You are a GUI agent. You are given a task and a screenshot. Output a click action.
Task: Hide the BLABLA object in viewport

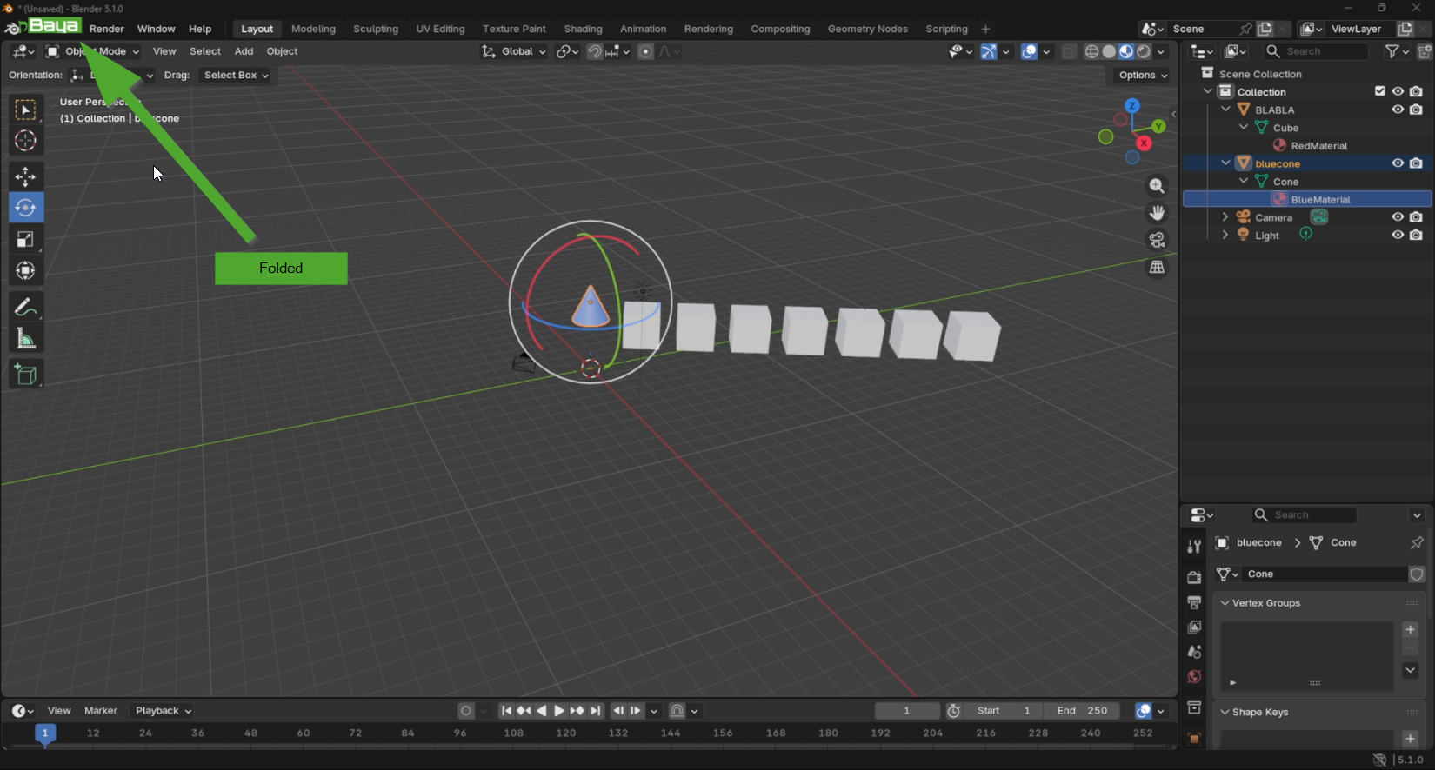point(1398,110)
